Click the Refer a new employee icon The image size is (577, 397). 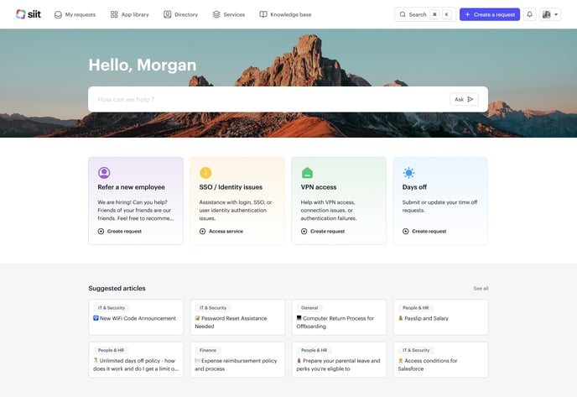click(104, 173)
